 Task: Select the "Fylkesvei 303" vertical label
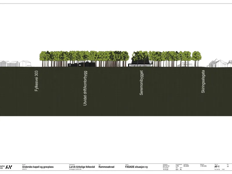[37, 81]
